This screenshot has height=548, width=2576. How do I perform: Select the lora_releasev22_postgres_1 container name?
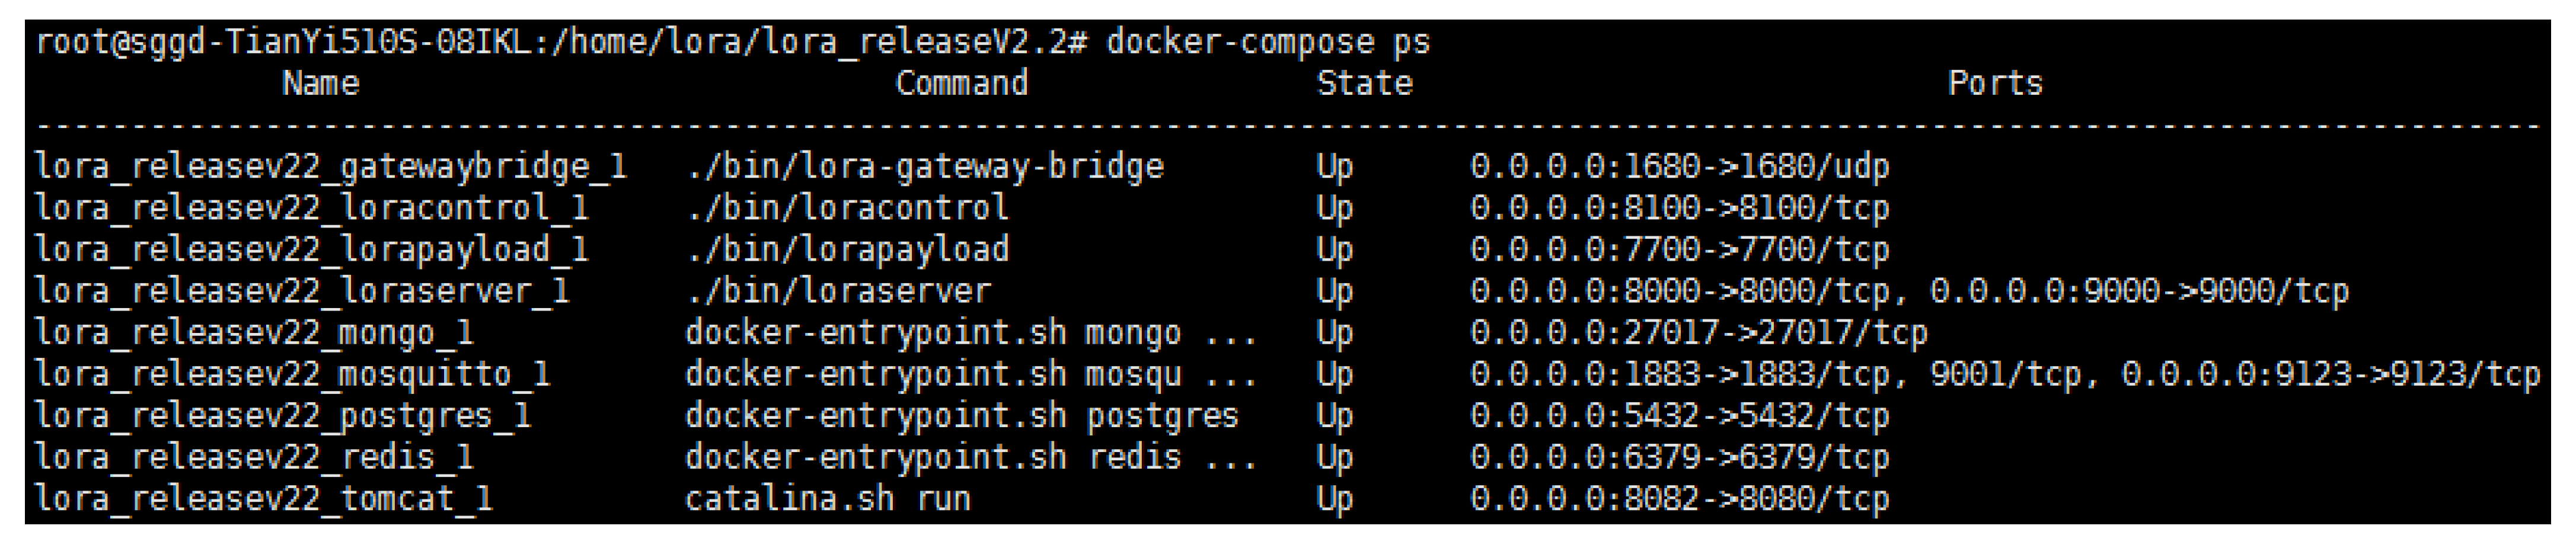[283, 415]
